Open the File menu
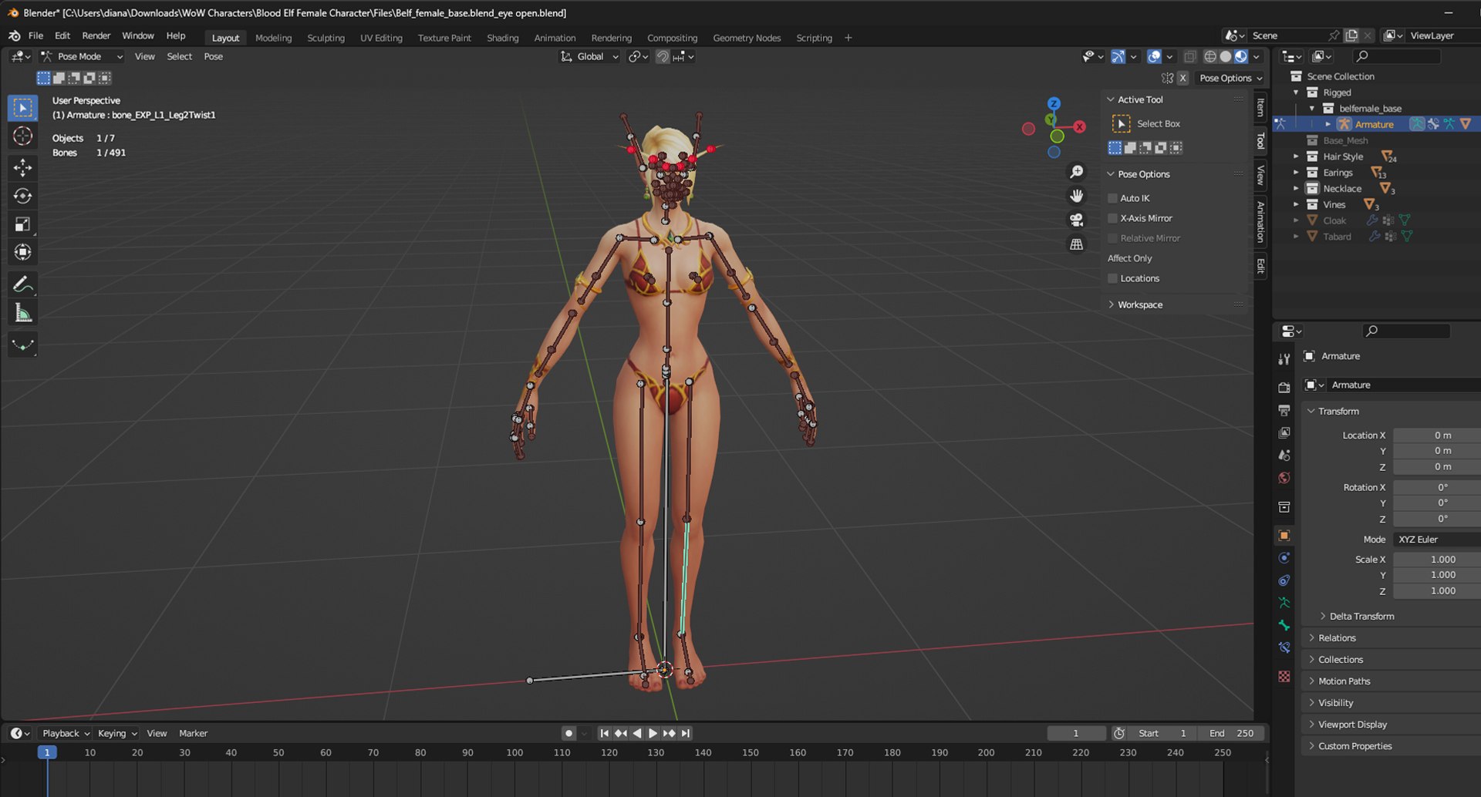This screenshot has width=1481, height=797. pos(35,36)
